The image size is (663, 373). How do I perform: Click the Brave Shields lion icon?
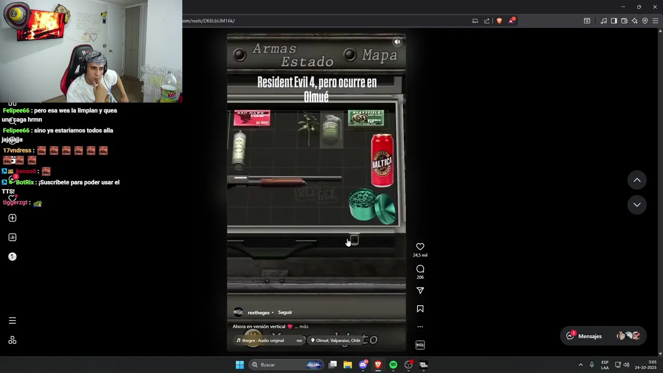[x=499, y=21]
